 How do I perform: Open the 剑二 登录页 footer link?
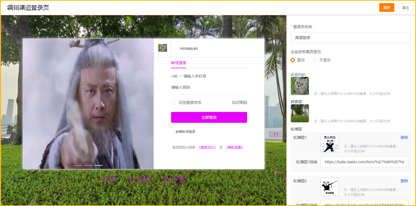pyautogui.click(x=140, y=179)
